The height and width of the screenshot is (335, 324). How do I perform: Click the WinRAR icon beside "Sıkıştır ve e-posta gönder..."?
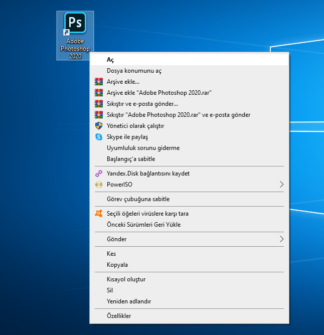(x=98, y=104)
